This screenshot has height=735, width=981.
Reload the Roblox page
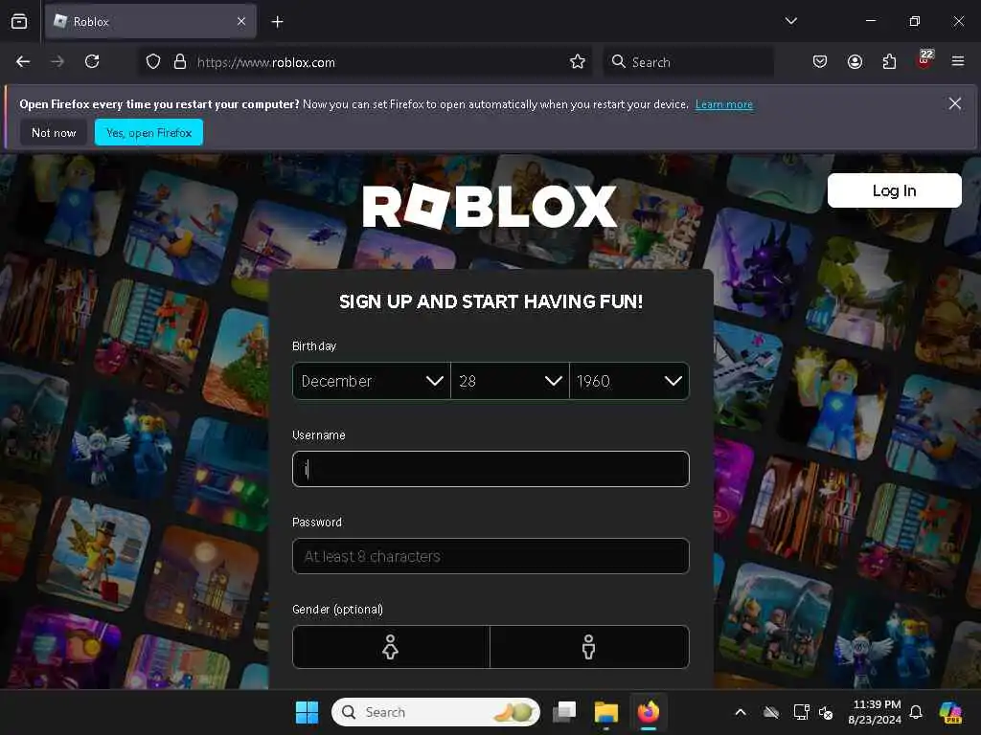[92, 61]
